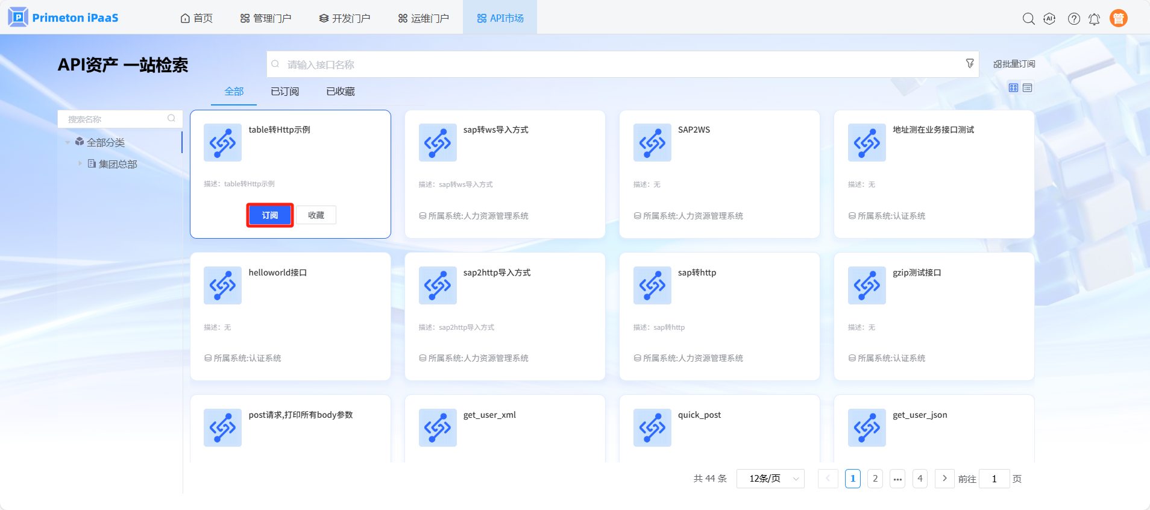Click the search magnifier icon in header
The height and width of the screenshot is (510, 1150).
[1028, 19]
